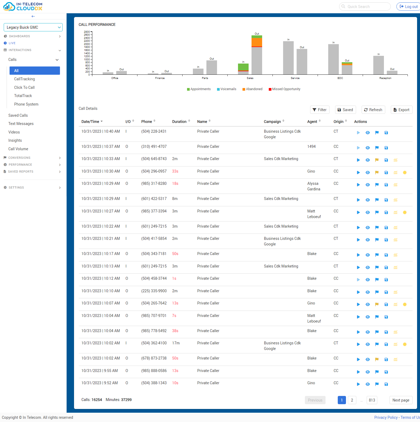Go to Saved Calls
The width and height of the screenshot is (420, 422).
pos(18,115)
